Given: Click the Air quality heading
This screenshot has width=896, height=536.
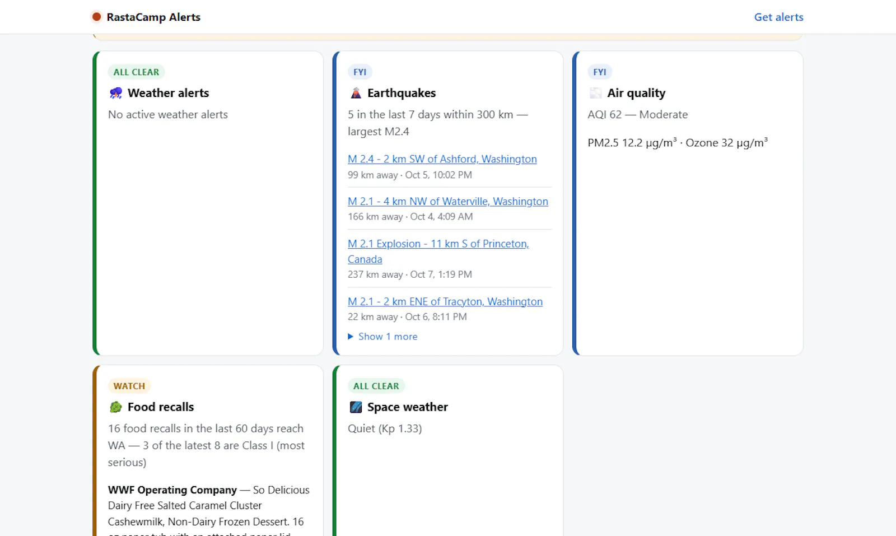Looking at the screenshot, I should [636, 93].
